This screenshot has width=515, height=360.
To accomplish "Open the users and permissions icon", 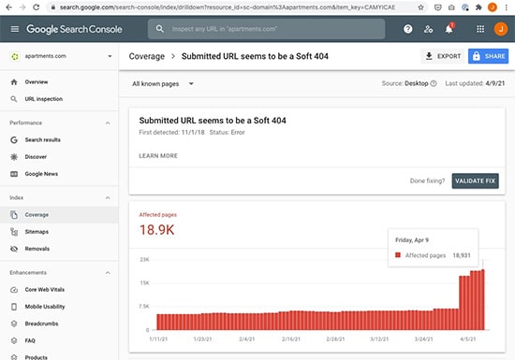I will coord(428,29).
